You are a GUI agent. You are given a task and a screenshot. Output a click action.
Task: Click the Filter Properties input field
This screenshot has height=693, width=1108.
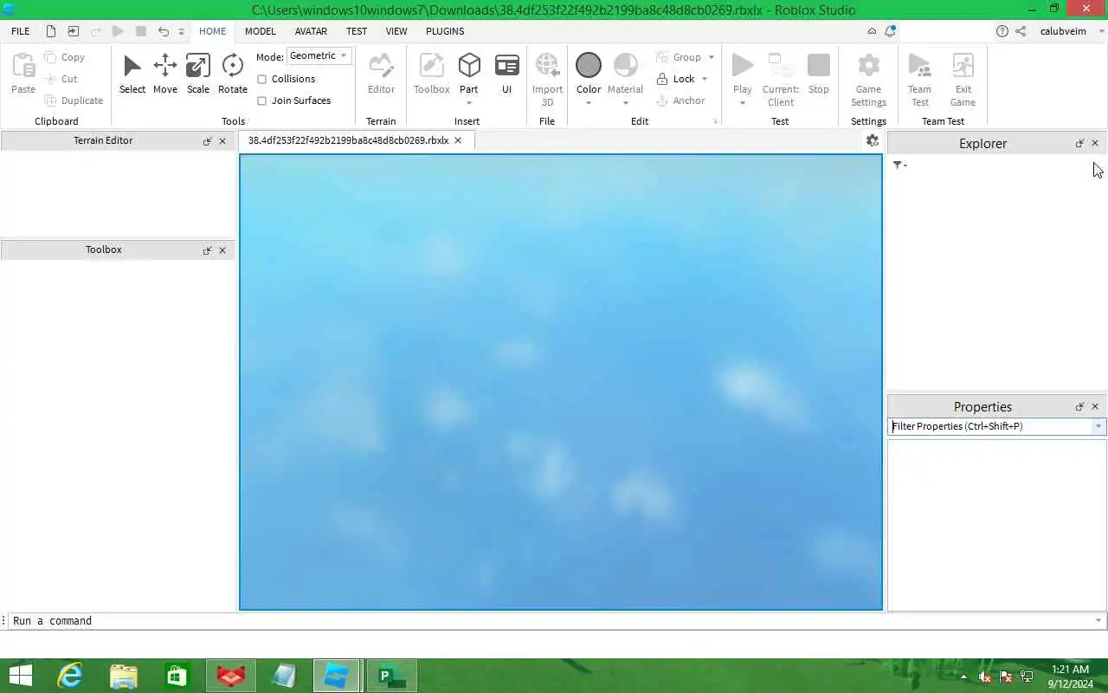(990, 426)
